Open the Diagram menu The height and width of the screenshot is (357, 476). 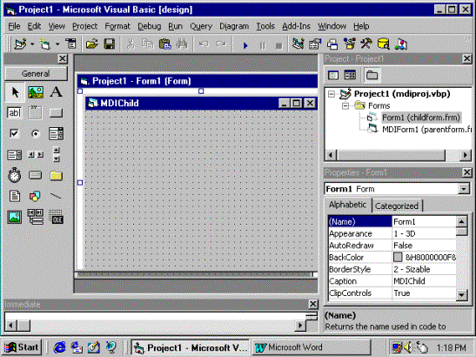click(234, 26)
